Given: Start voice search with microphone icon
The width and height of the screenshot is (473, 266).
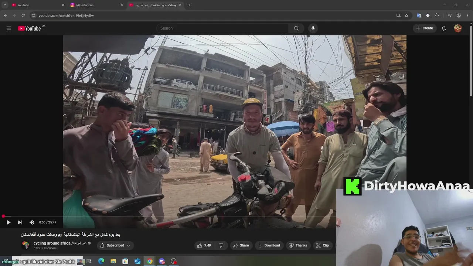Looking at the screenshot, I should point(313,28).
